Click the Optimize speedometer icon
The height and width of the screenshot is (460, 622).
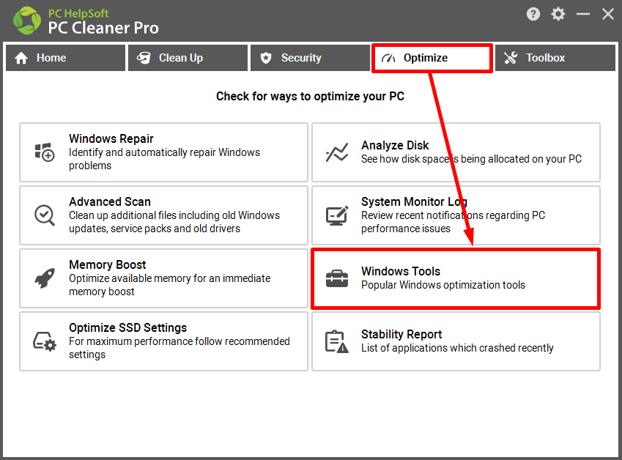tap(388, 59)
